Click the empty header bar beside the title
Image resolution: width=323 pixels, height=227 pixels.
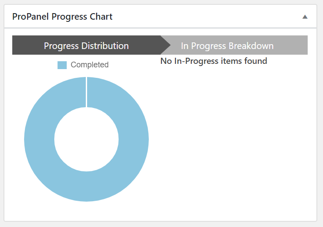click(206, 17)
